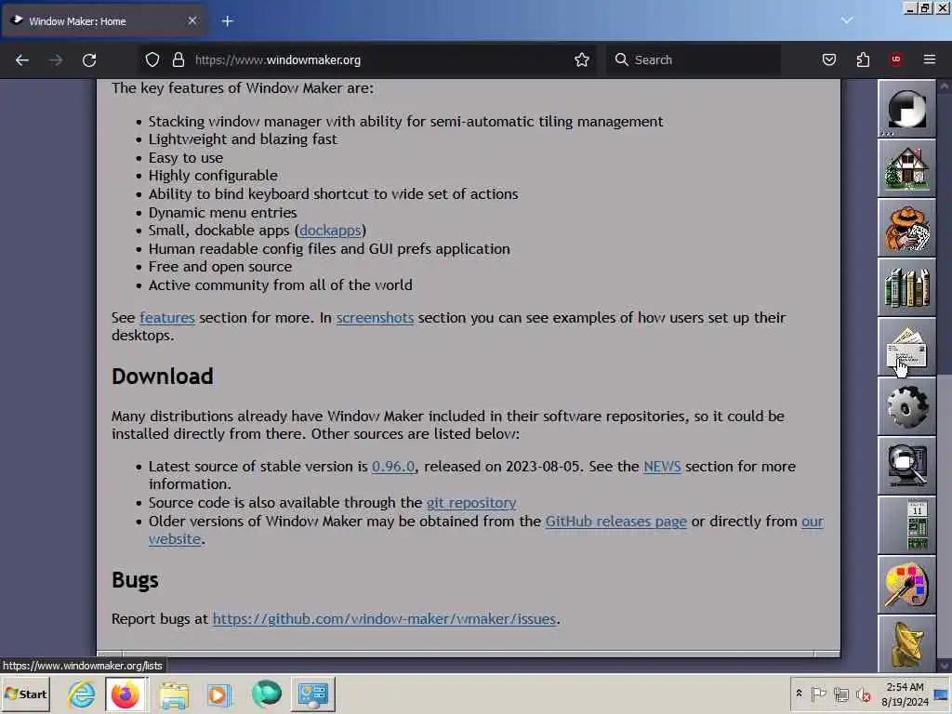Open the Windows Start menu

point(25,694)
